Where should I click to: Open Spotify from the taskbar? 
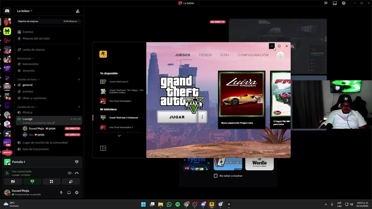click(178, 204)
